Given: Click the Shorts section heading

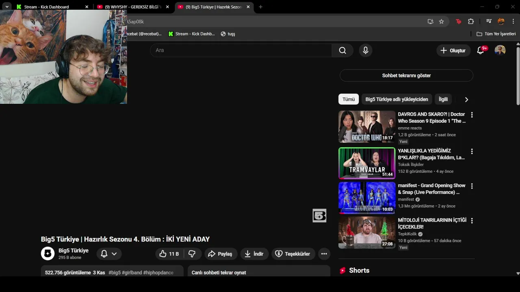Looking at the screenshot, I should (359, 271).
